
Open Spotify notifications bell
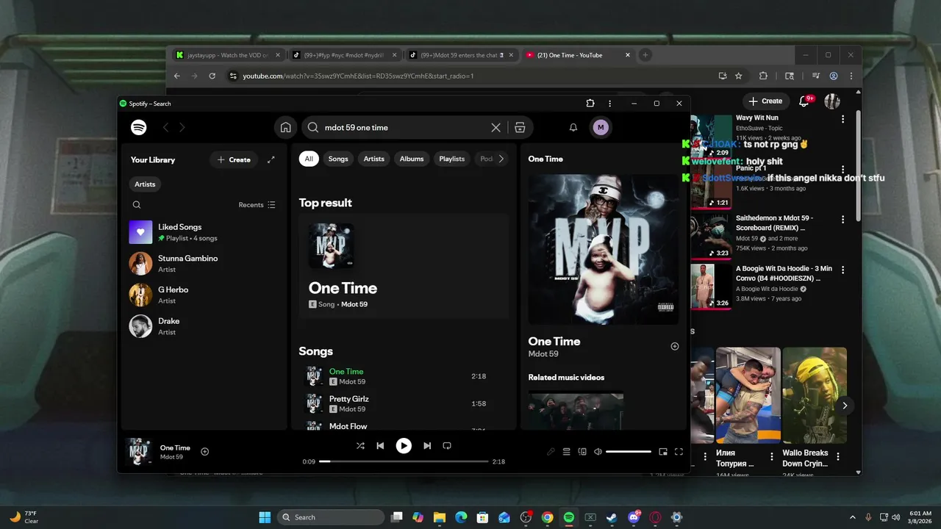click(573, 127)
